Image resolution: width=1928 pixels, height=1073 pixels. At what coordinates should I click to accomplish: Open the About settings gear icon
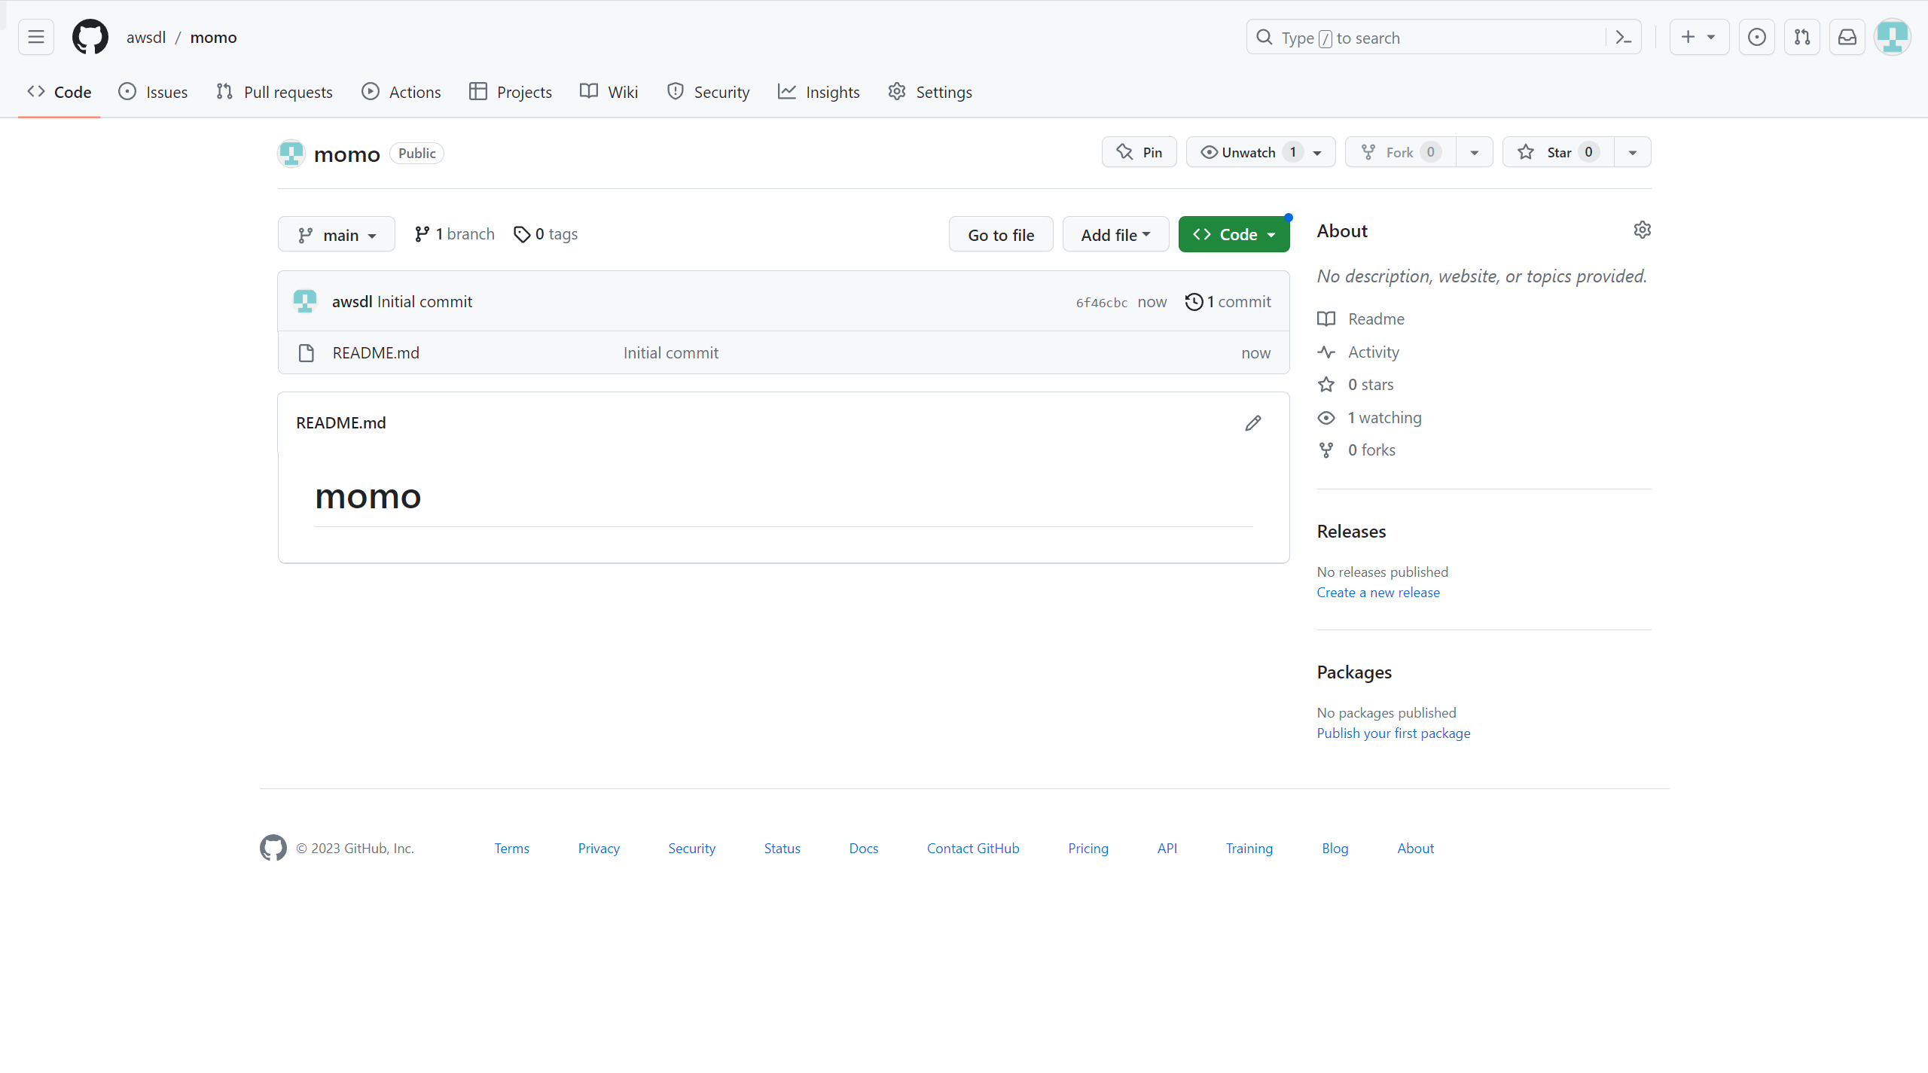pos(1642,230)
